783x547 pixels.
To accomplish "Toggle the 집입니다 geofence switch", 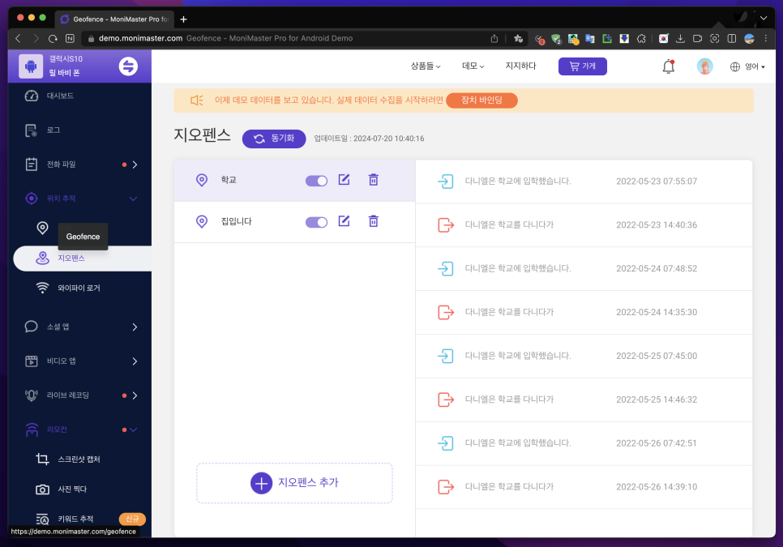I will pyautogui.click(x=316, y=222).
